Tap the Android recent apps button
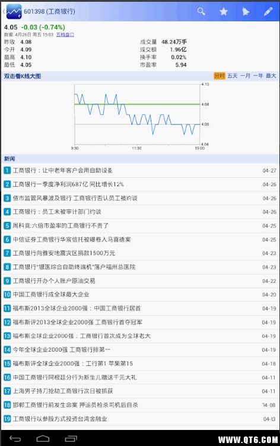 click(71, 439)
